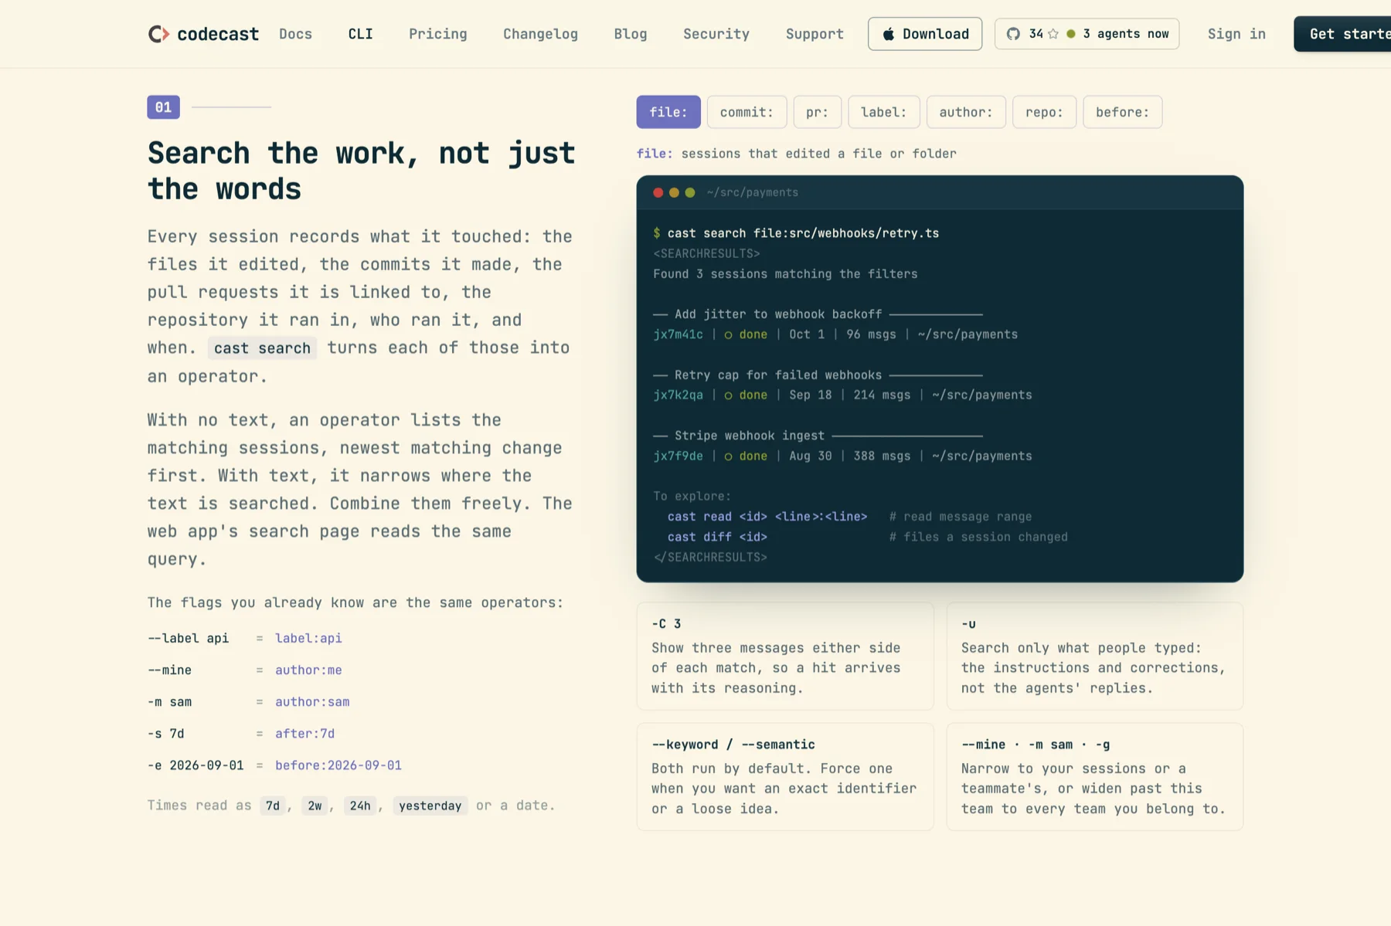Click session id jx7m41c

click(x=678, y=334)
